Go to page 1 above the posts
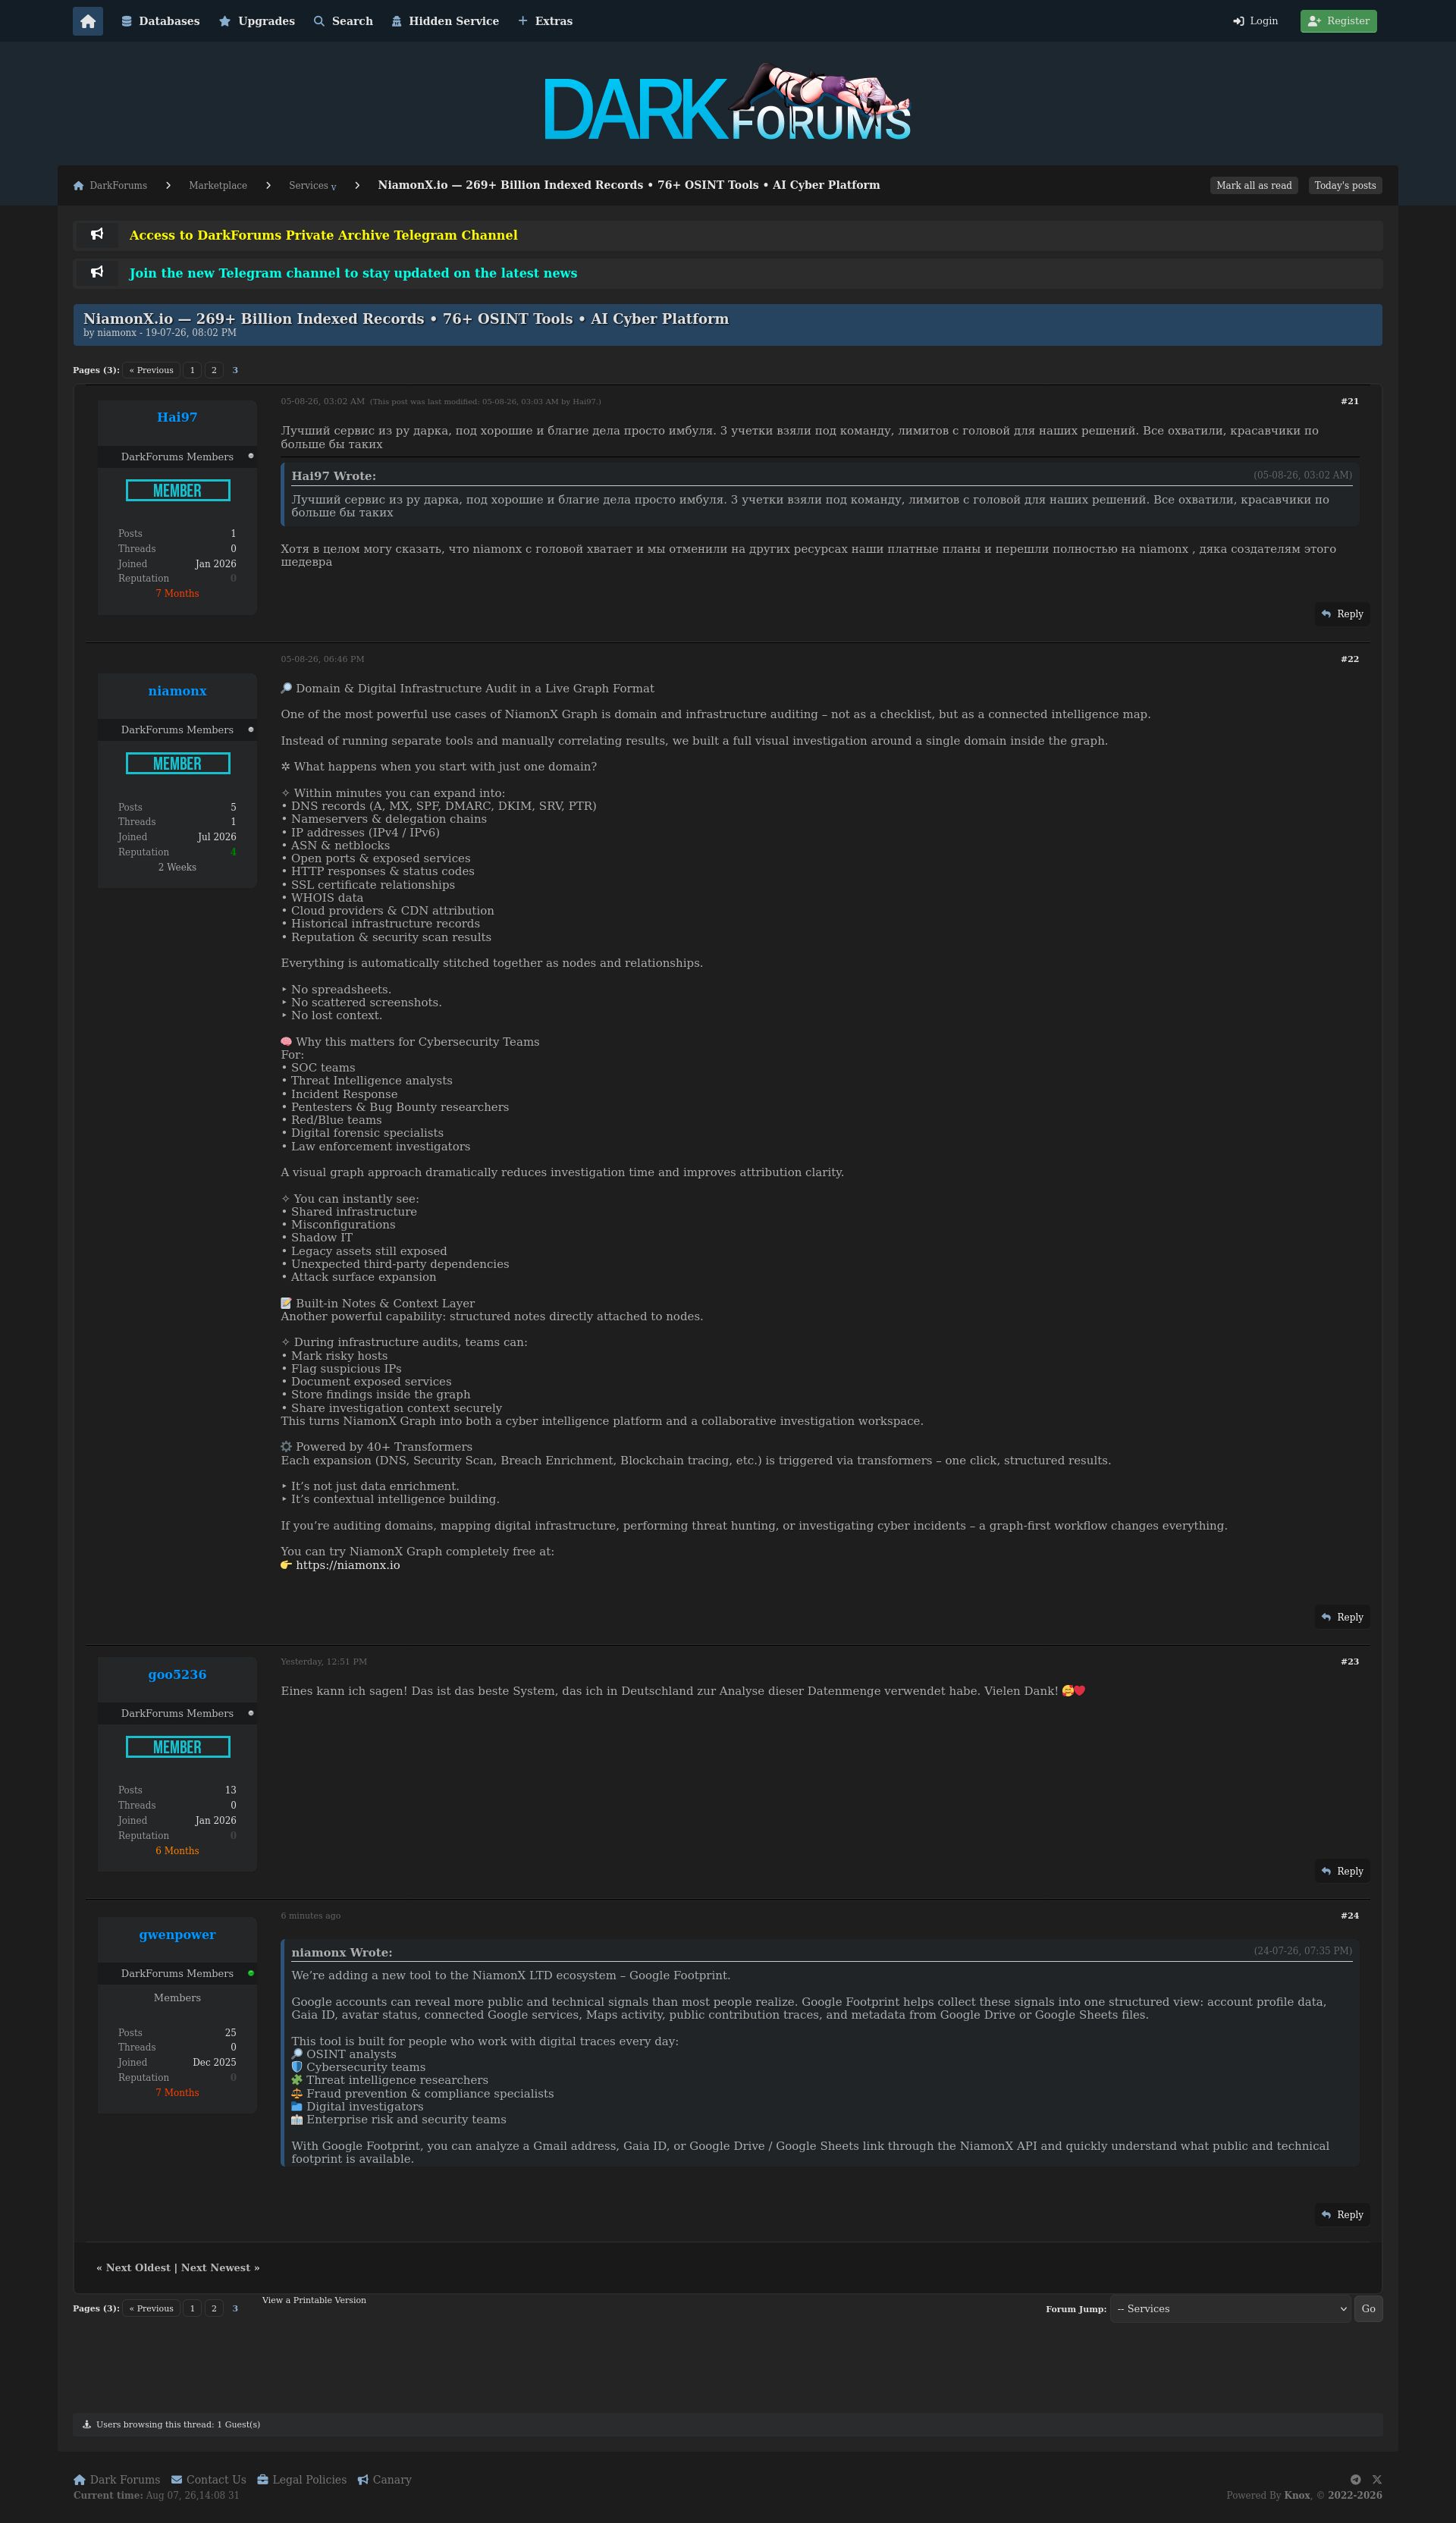 point(192,371)
